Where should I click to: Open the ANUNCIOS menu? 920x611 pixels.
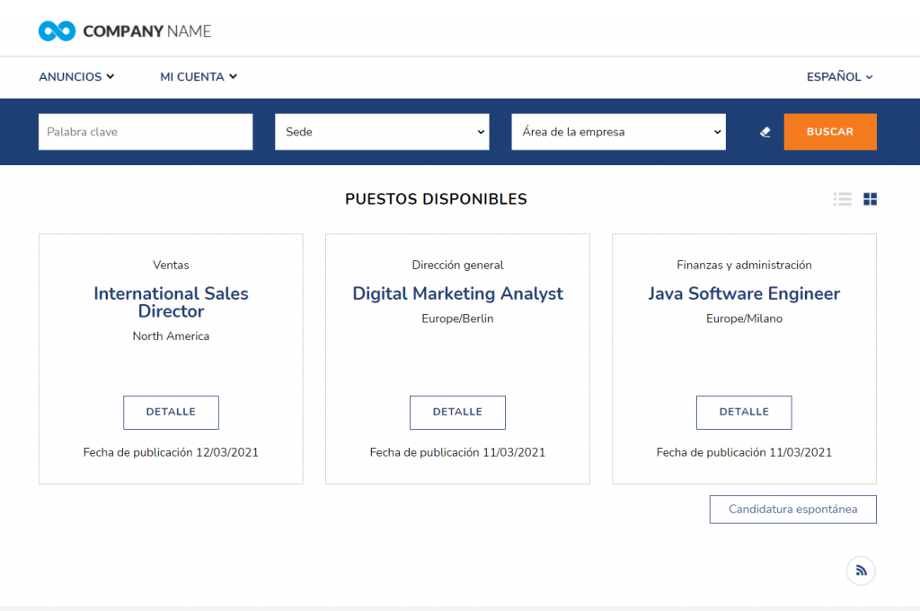pyautogui.click(x=76, y=77)
